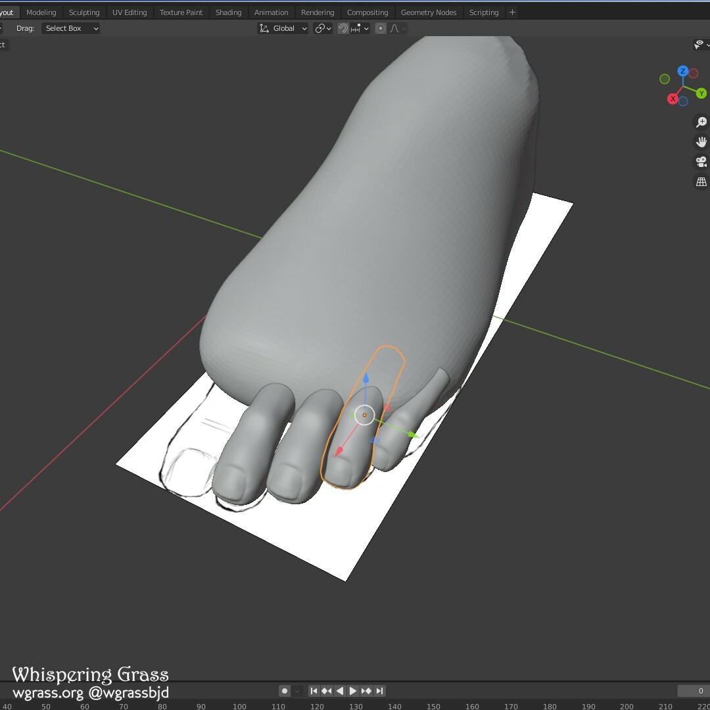Jump to the timeline start frame

point(314,691)
